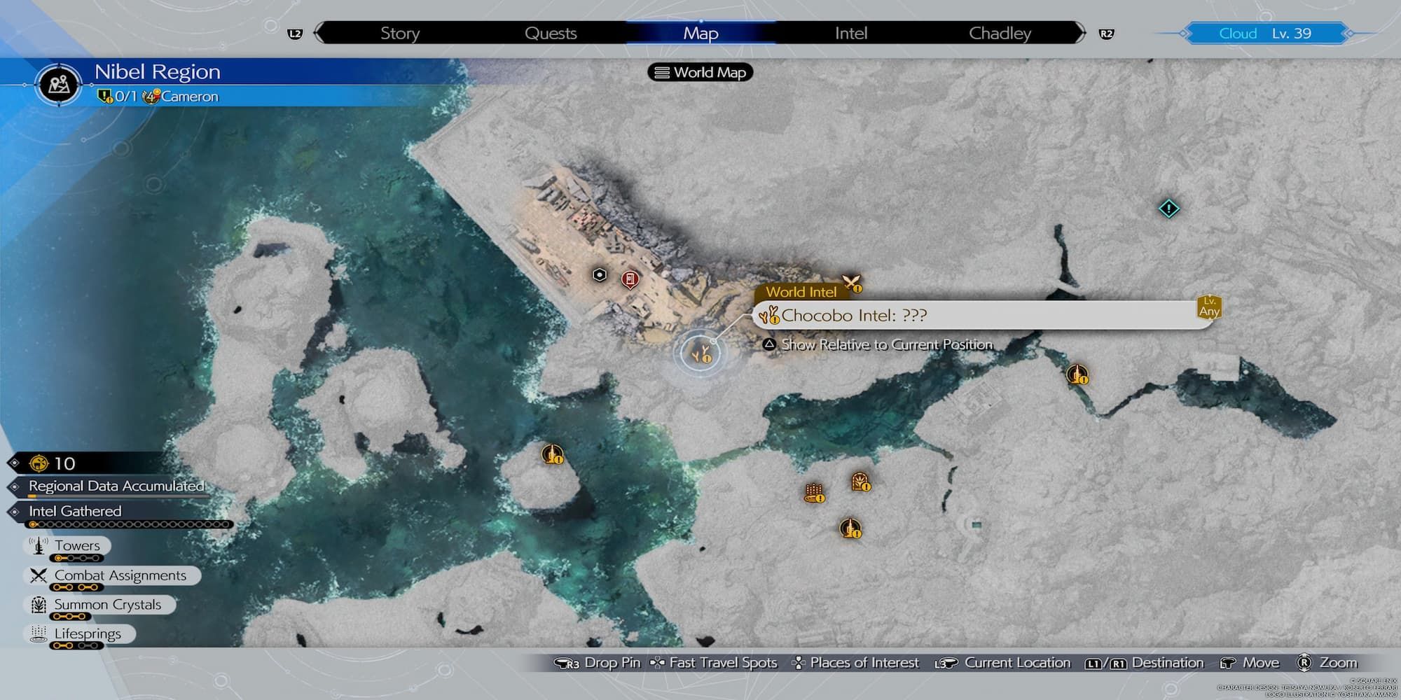The height and width of the screenshot is (700, 1401).
Task: Click the Lifesprings ripple icon
Action: 39,634
